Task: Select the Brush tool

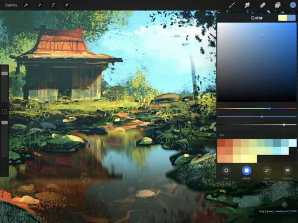Action: click(x=232, y=5)
